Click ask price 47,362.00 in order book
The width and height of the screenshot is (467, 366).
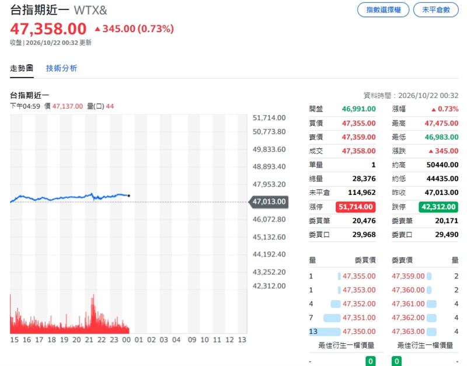click(x=408, y=318)
